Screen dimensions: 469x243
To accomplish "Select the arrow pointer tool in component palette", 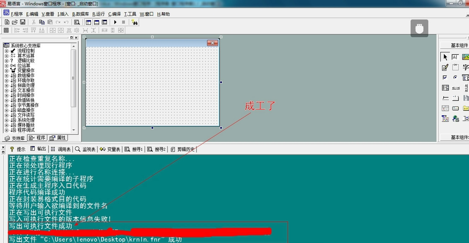I will click(445, 57).
